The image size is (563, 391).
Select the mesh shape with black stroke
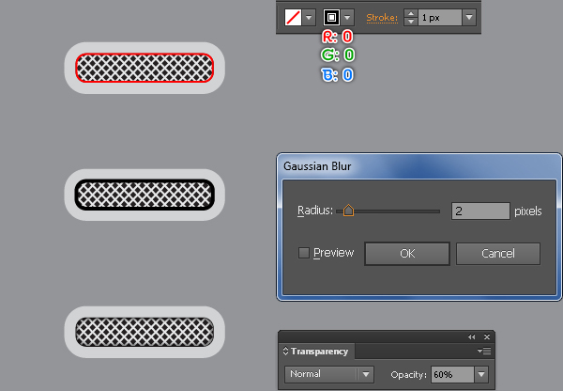pyautogui.click(x=145, y=195)
